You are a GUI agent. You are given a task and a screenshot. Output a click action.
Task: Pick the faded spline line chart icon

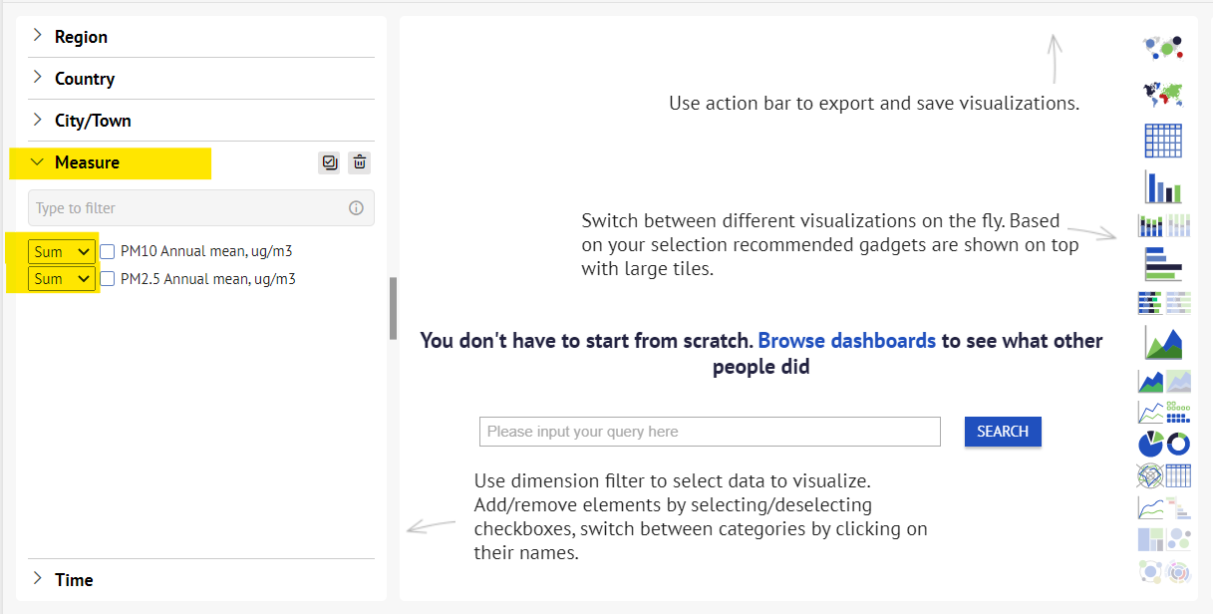pyautogui.click(x=1150, y=507)
